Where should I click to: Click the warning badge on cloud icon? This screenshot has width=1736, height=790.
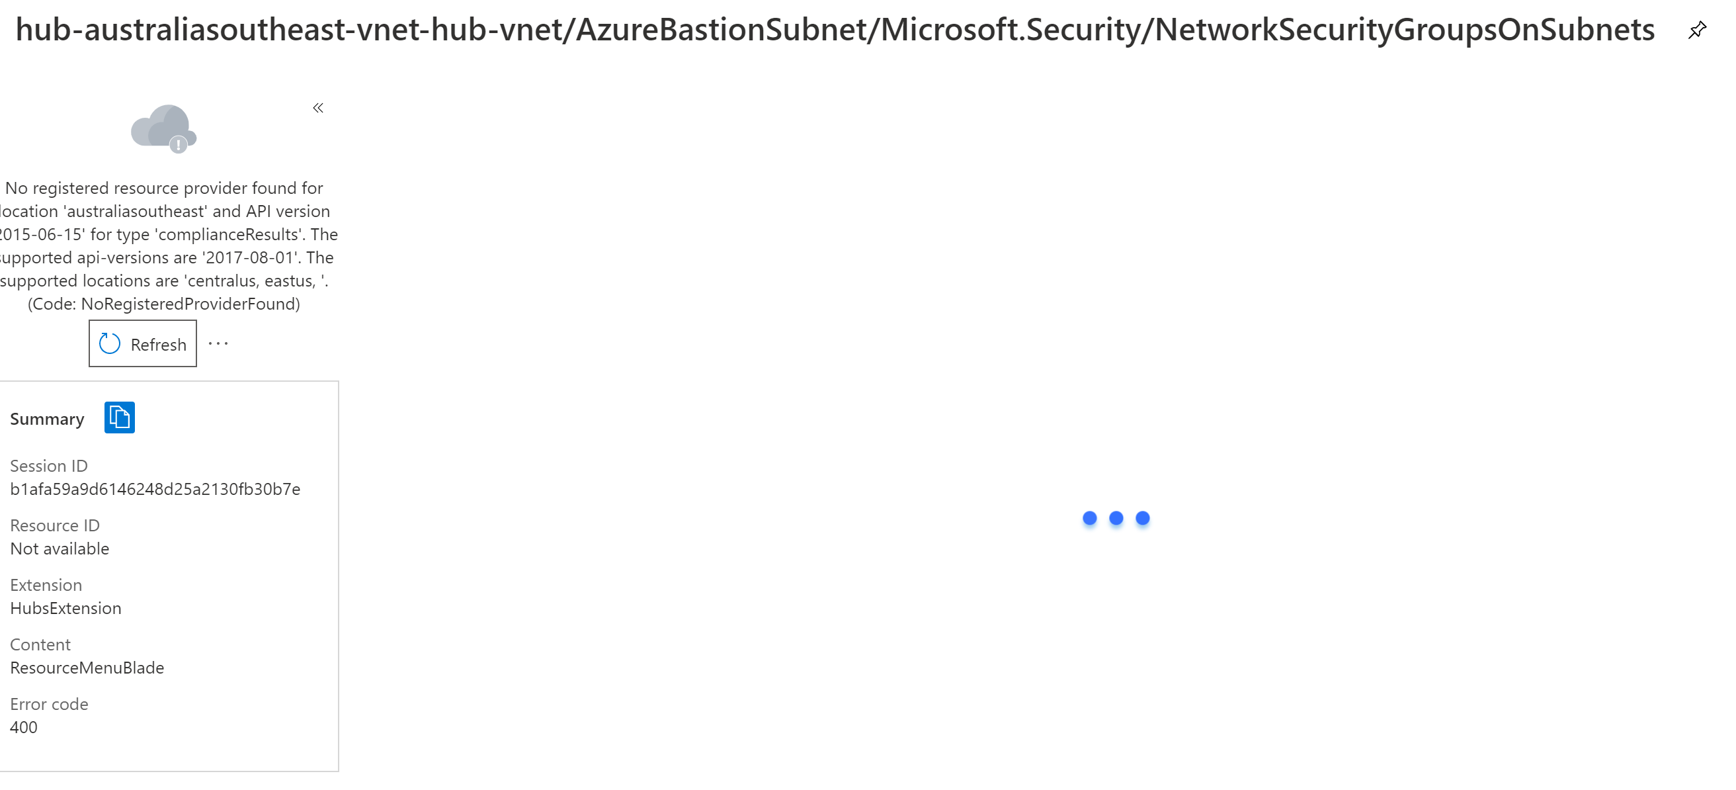point(177,144)
